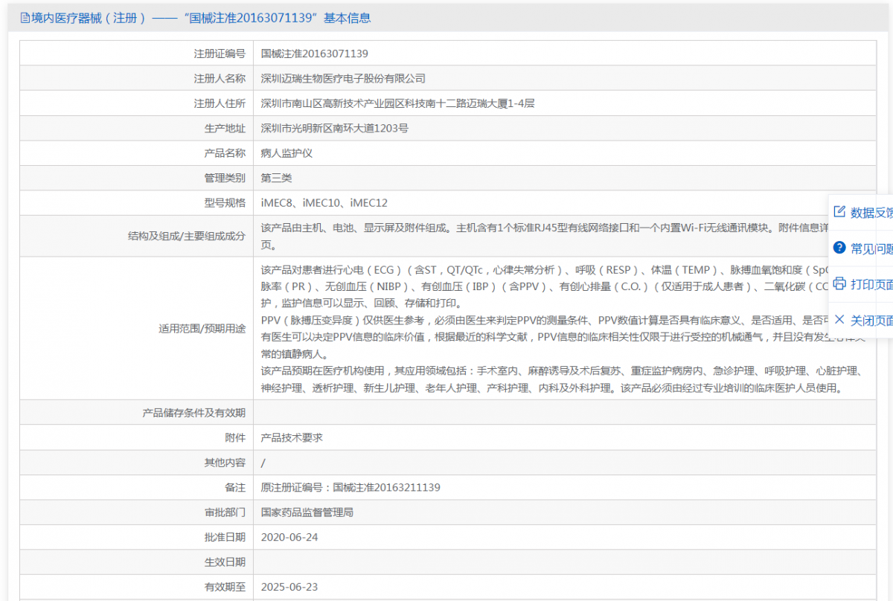Open the 数据反馈 feedback link
This screenshot has width=893, height=601.
pyautogui.click(x=871, y=213)
